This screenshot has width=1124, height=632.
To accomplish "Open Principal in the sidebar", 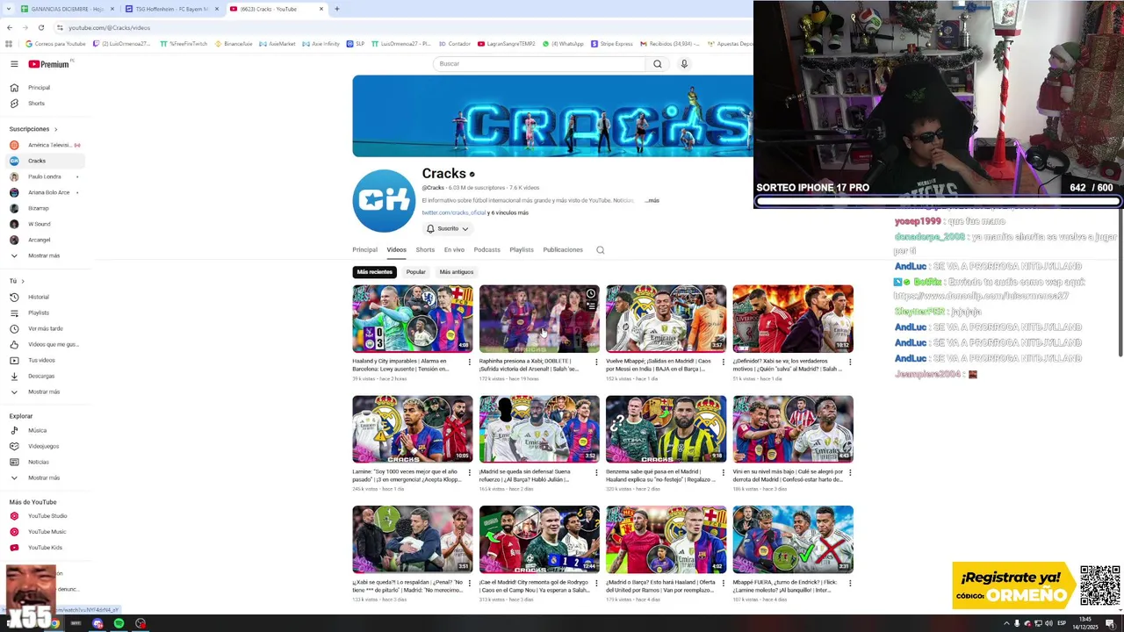I will pos(39,88).
